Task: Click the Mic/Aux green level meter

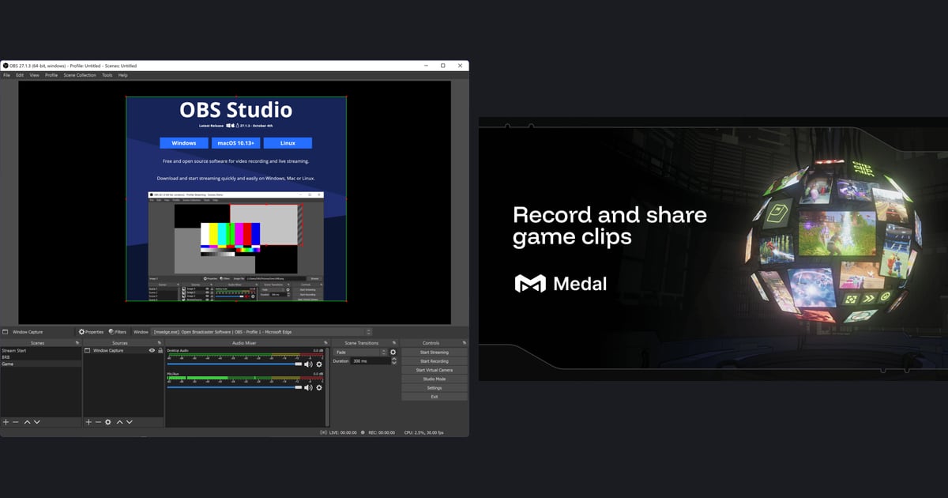Action: pos(245,378)
